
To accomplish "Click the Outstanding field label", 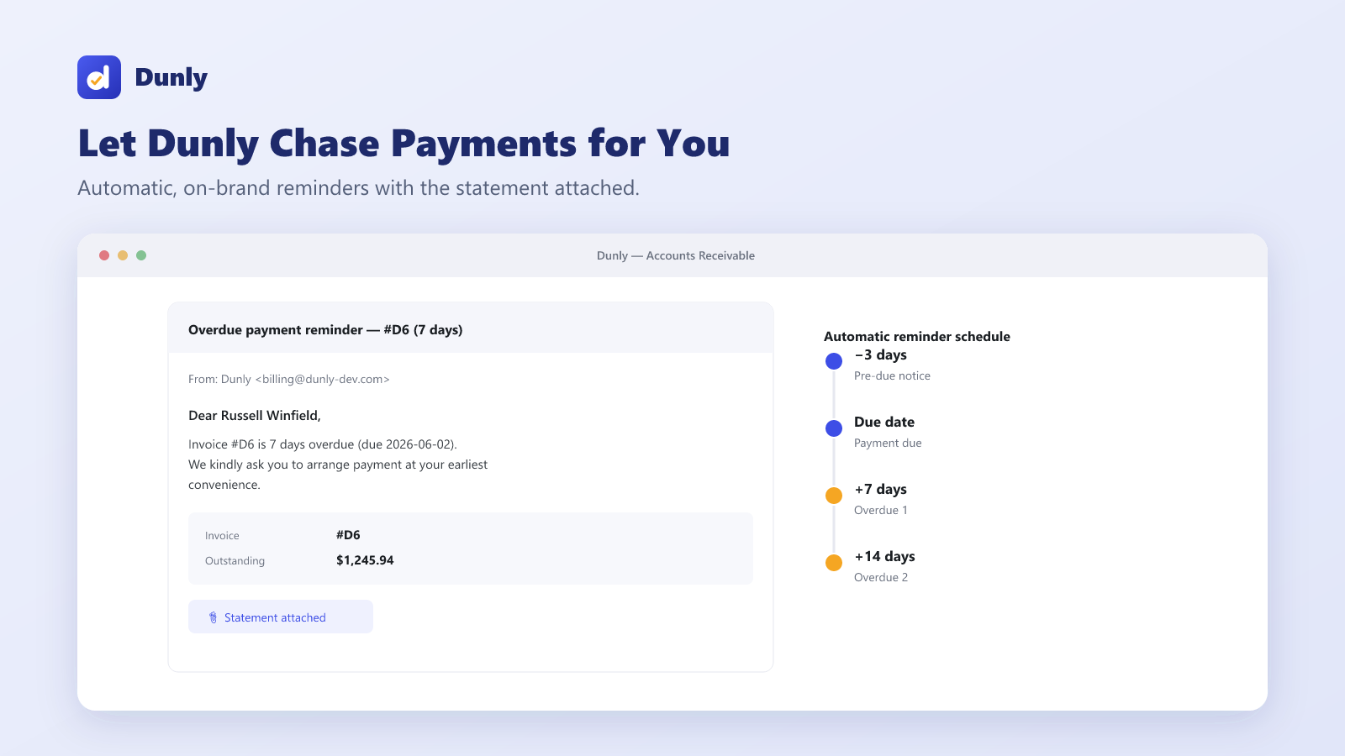I will 235,561.
